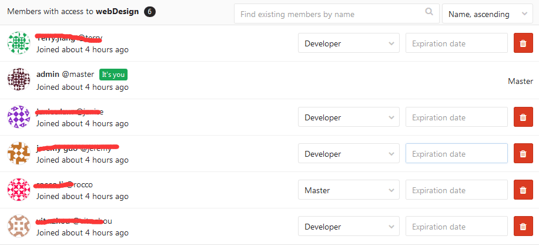Screen dimensions: 539x246
Task: Expand Developer dropdown for purple avatar member
Action: [349, 117]
